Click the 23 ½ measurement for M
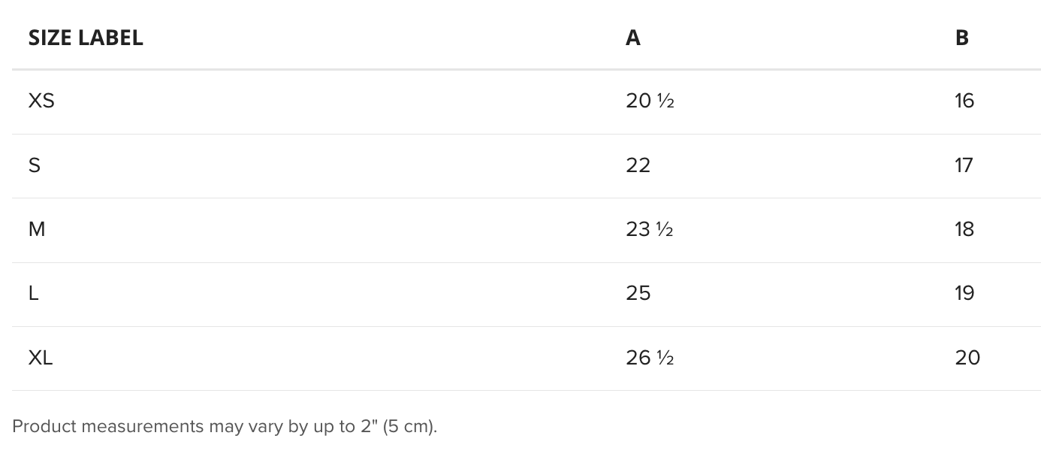This screenshot has width=1041, height=475. (x=650, y=229)
